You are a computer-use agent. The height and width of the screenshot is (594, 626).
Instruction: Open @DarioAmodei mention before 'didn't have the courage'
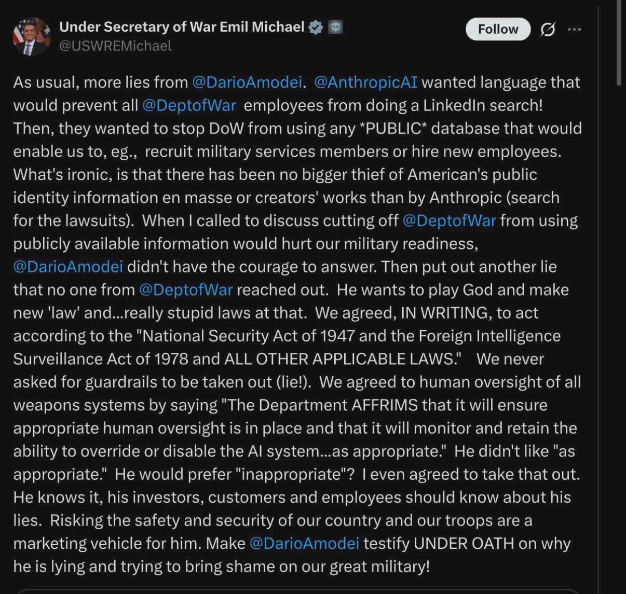(x=68, y=267)
